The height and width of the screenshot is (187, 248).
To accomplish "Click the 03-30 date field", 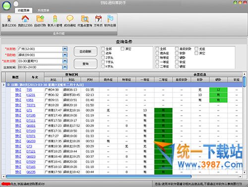I will (x=40, y=61).
